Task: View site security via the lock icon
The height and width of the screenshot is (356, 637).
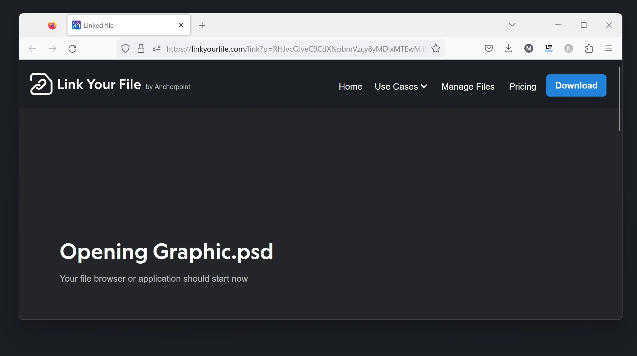Action: [141, 48]
